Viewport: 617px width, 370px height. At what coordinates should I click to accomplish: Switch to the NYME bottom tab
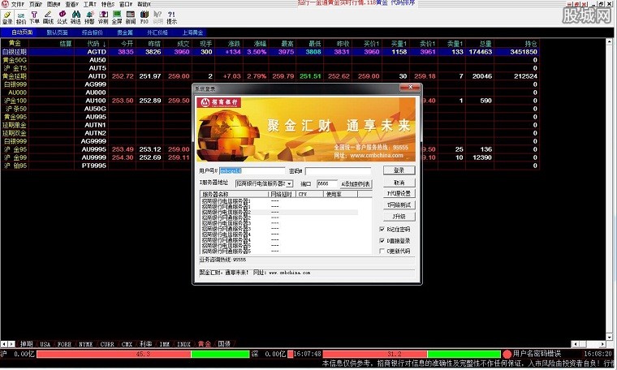85,344
